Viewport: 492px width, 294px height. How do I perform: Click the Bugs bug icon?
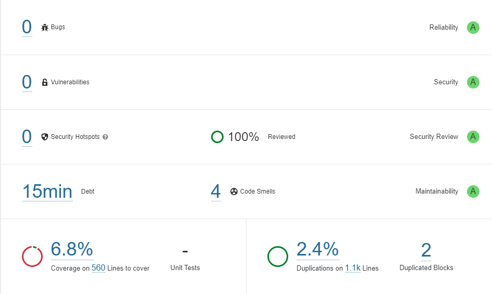[x=45, y=28]
